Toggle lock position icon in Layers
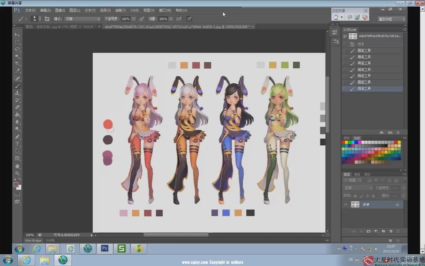 tap(367, 196)
